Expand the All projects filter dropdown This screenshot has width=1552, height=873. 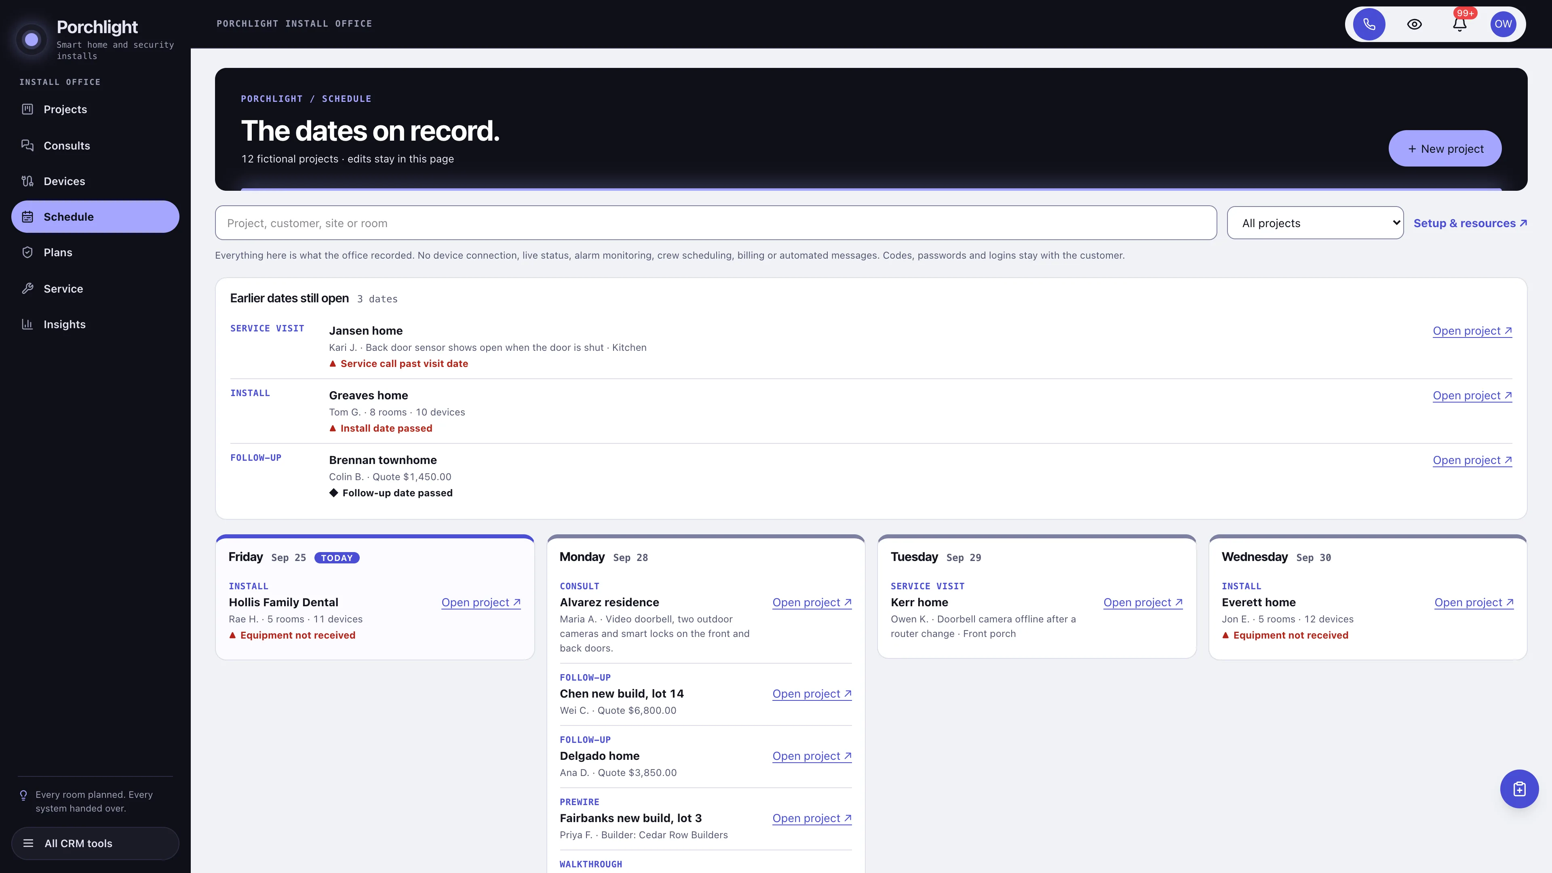pyautogui.click(x=1315, y=223)
